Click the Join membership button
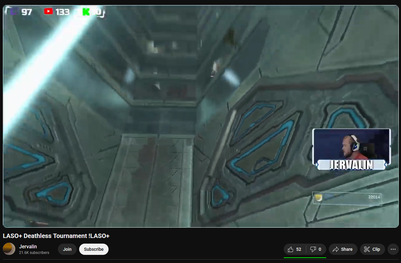The width and height of the screenshot is (401, 263). pyautogui.click(x=67, y=249)
